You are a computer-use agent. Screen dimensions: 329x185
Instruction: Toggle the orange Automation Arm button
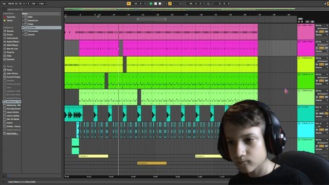[170, 4]
